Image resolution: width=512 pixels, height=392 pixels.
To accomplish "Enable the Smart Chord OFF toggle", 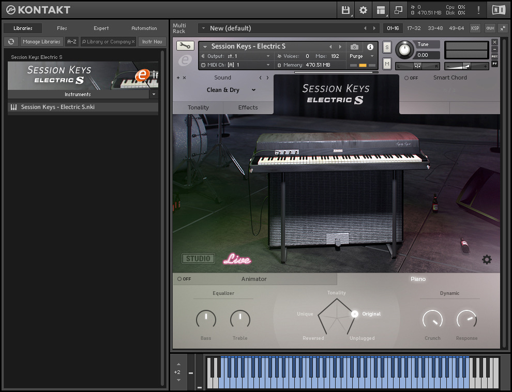I will coord(411,78).
